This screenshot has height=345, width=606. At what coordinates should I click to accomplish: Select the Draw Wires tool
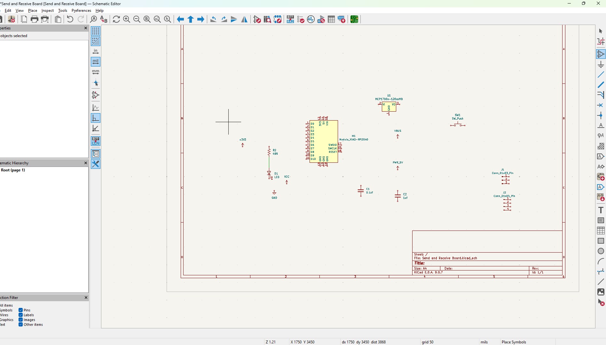coord(601,75)
